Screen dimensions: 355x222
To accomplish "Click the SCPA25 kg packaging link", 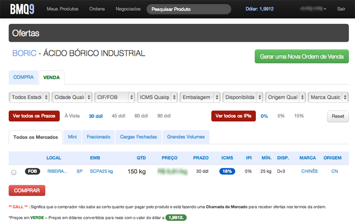I will 101,171.
